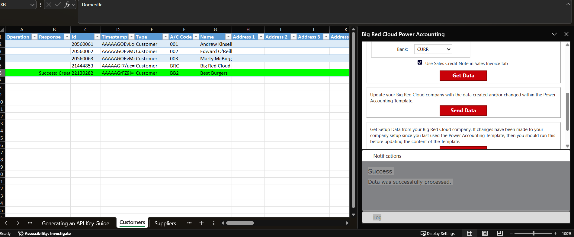574x237 pixels.
Task: Click the horizontal scrollbar thumb
Action: click(x=240, y=223)
